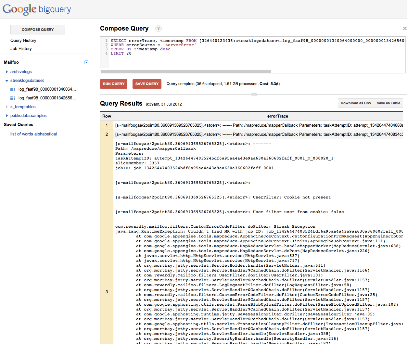Screen dimensions: 407x344
Task: Click the Google bigquery logo
Action: tap(37, 9)
